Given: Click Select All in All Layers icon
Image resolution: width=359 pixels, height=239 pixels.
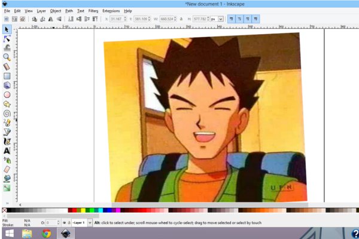Looking at the screenshot, I should click(14, 19).
